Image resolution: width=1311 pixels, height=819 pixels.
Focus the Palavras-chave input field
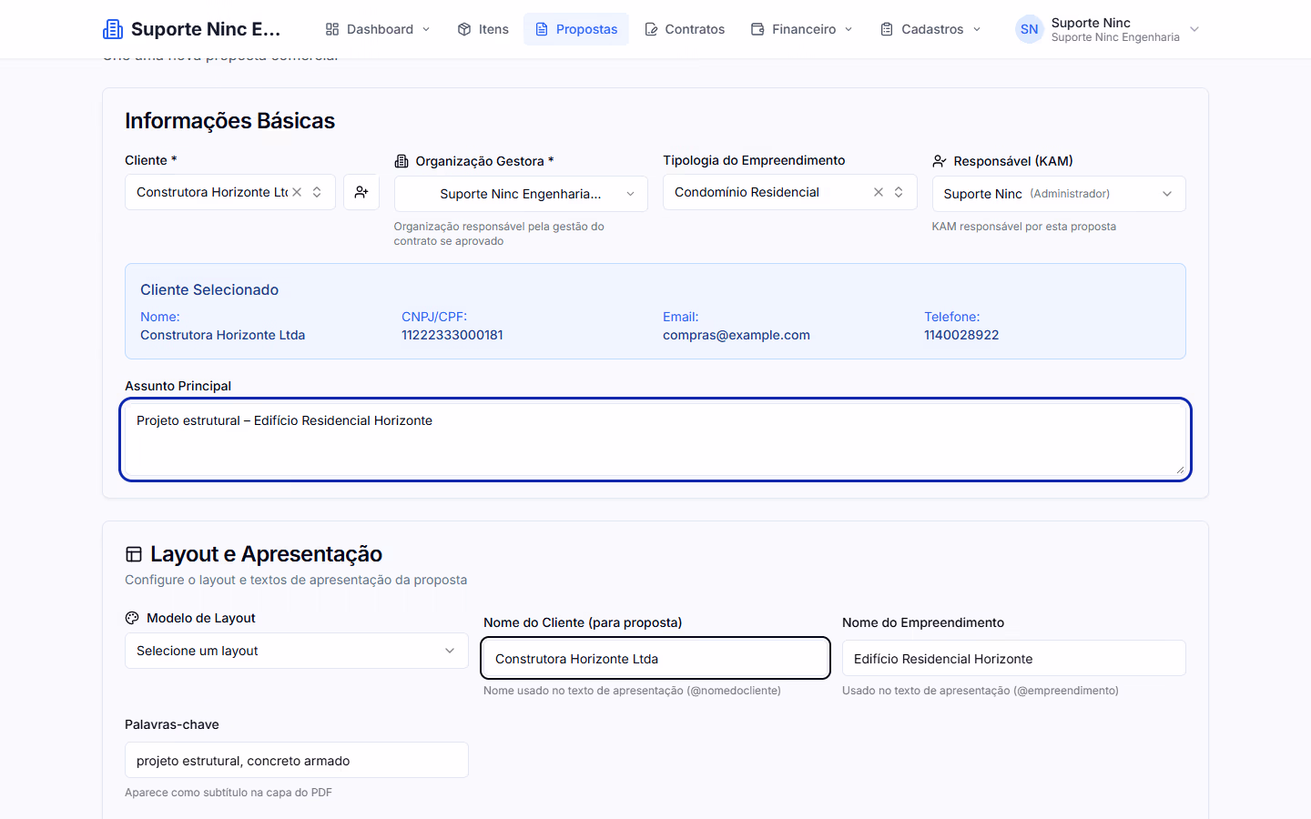[x=297, y=760]
